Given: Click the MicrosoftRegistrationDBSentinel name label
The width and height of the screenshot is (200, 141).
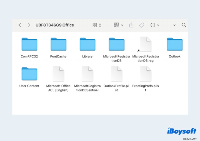Looking at the screenshot, I should (87, 88).
